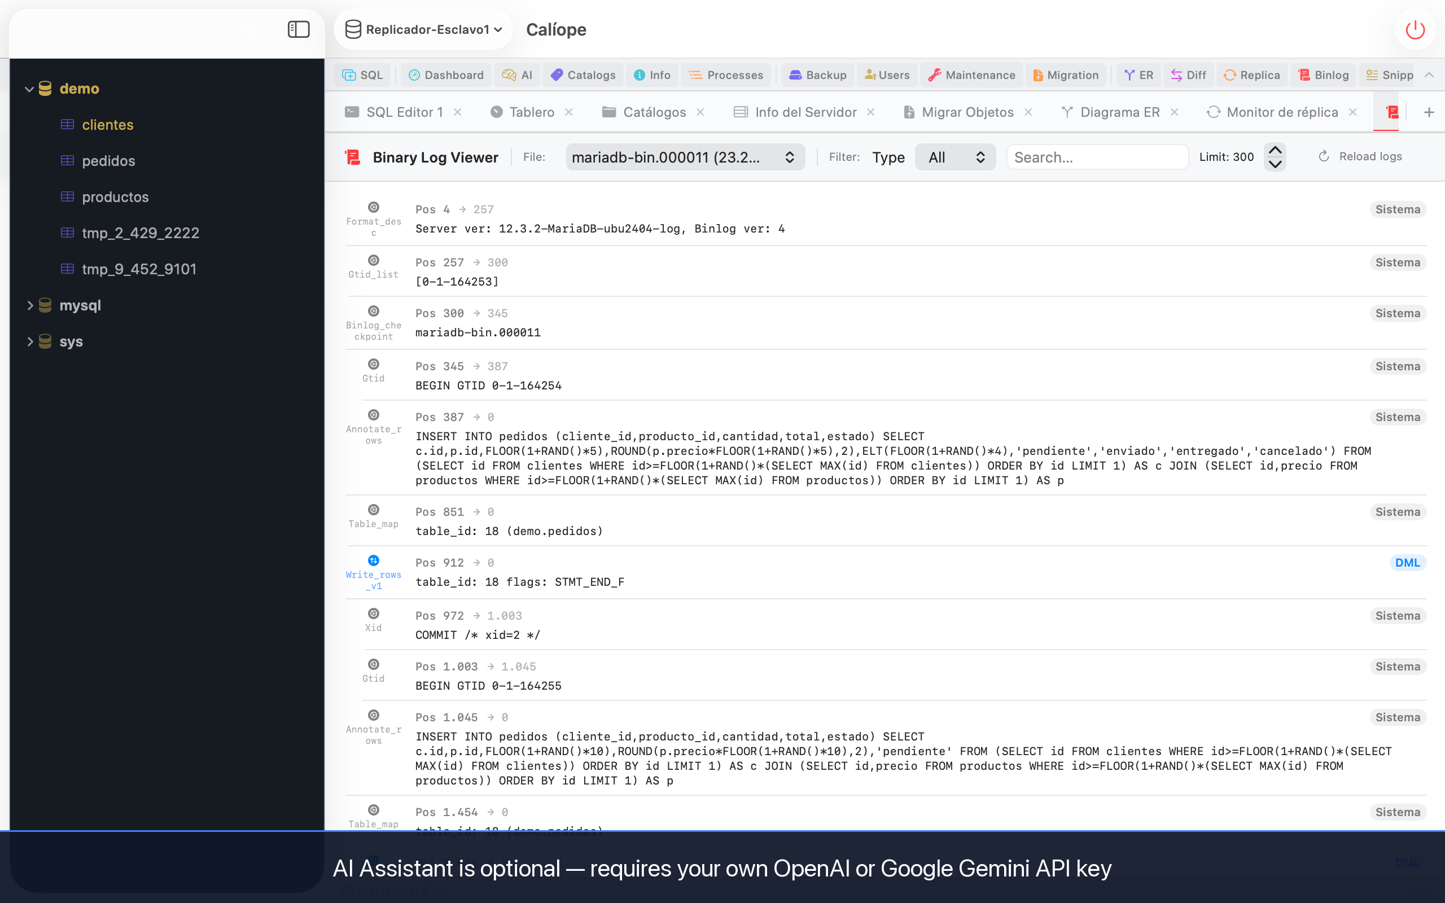Viewport: 1445px width, 903px height.
Task: Open the Replica toolbar item
Action: 1251,74
